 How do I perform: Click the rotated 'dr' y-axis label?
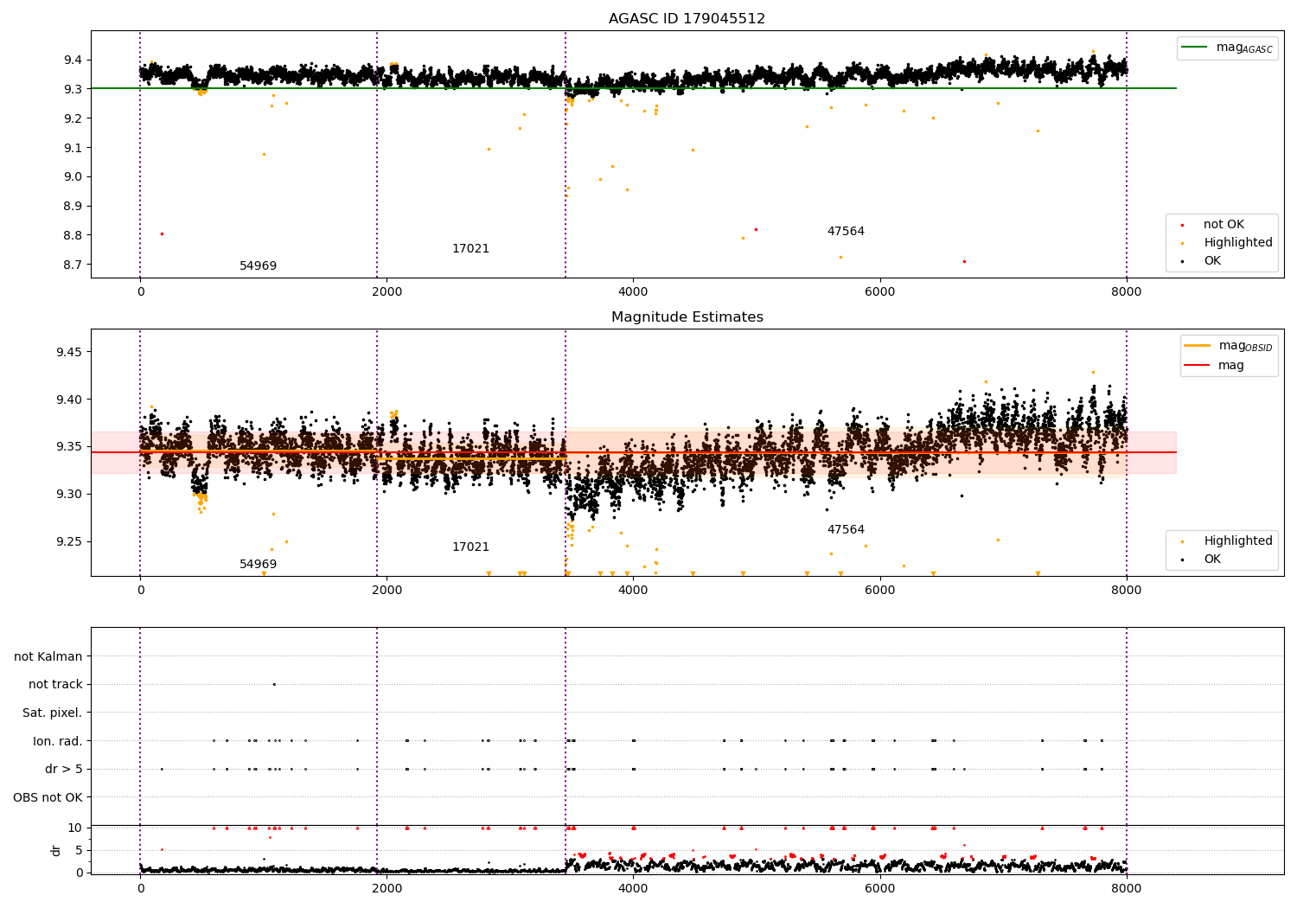(56, 851)
